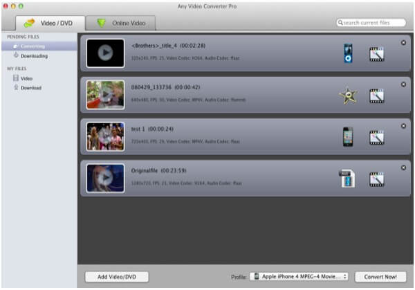Image resolution: width=415 pixels, height=290 pixels.
Task: Click the green download arrow icon on Online Video
Action: tap(101, 23)
